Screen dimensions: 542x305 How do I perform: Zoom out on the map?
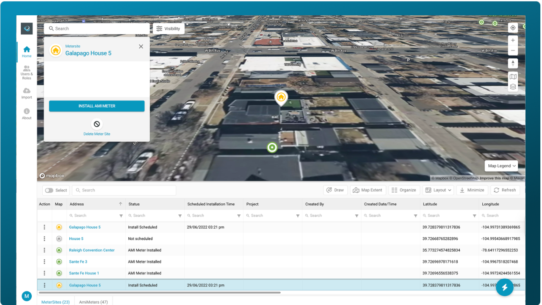[x=513, y=51]
